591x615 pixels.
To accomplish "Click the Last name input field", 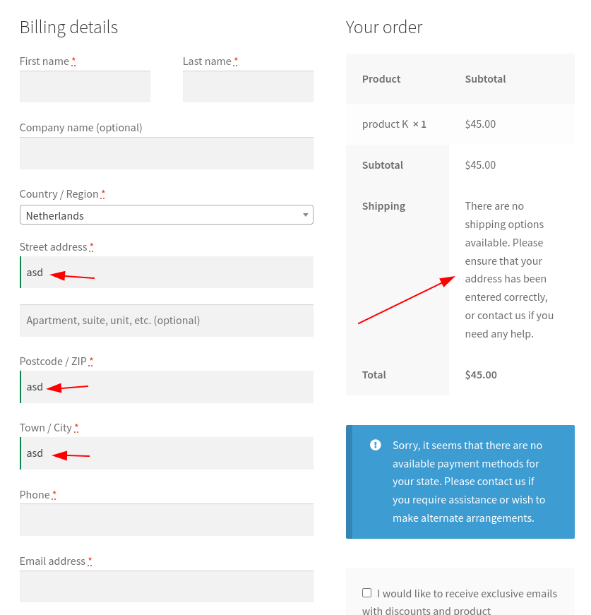I will [248, 86].
